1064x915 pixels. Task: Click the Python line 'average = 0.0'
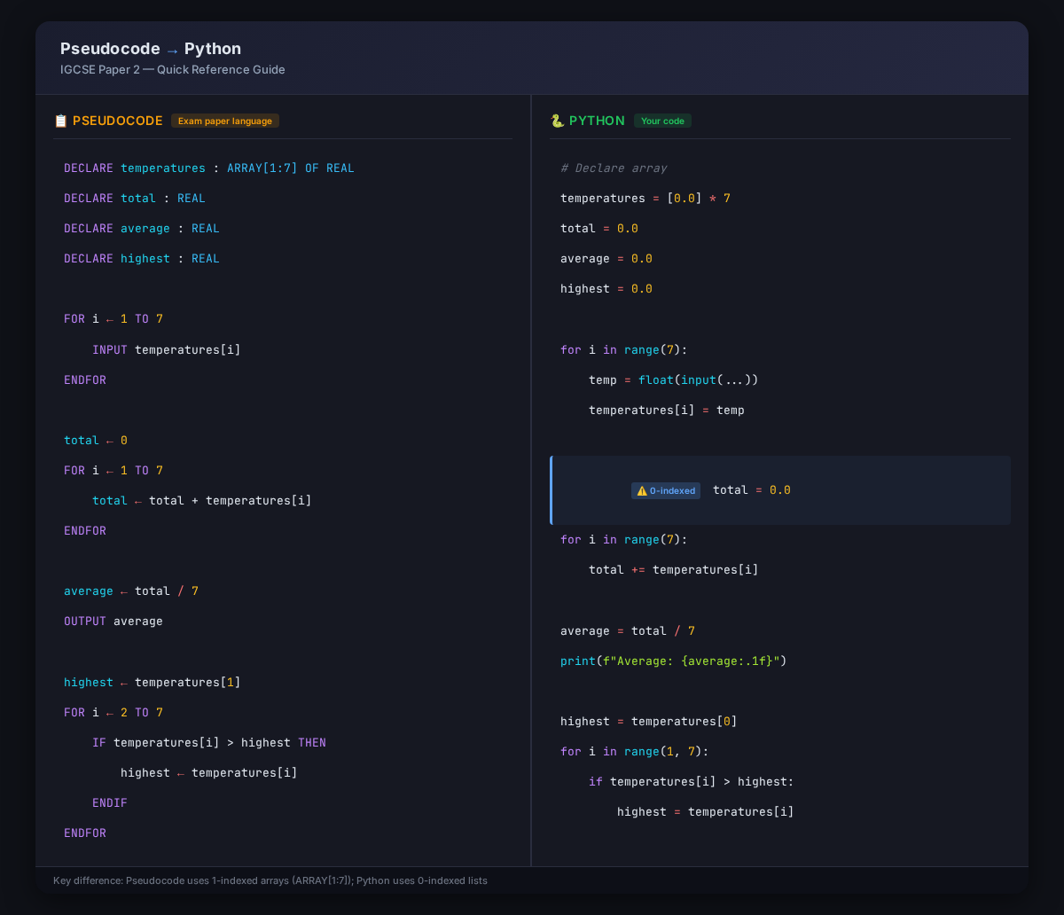(606, 259)
